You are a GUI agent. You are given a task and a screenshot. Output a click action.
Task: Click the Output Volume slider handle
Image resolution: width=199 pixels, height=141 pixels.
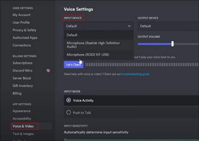[x=172, y=44]
